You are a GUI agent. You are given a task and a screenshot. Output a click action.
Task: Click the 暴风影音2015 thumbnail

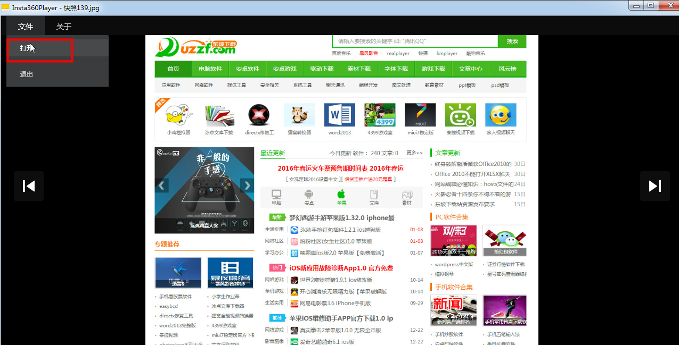[230, 273]
